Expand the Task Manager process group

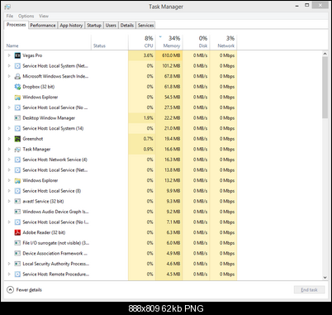(x=9, y=150)
